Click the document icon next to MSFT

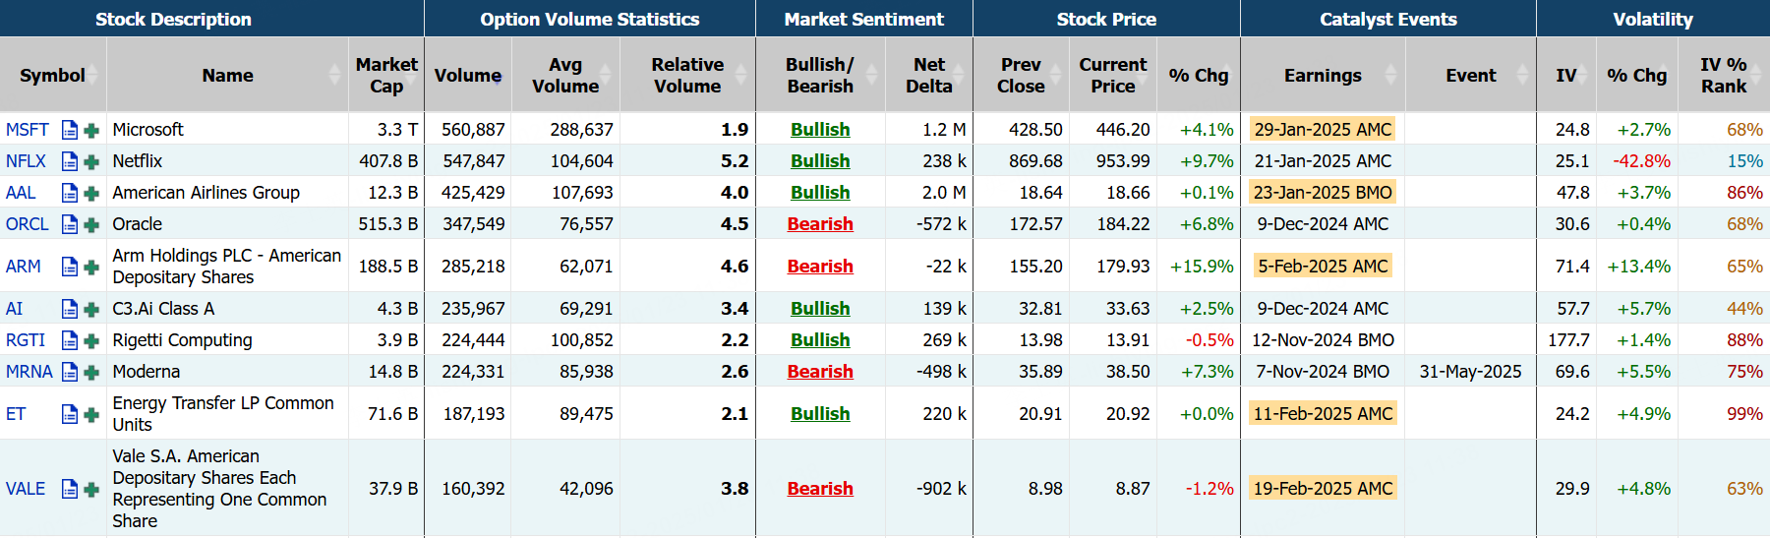69,130
